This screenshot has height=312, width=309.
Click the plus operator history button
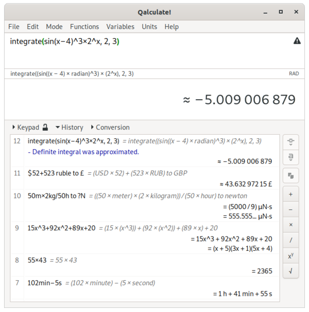tap(290, 194)
